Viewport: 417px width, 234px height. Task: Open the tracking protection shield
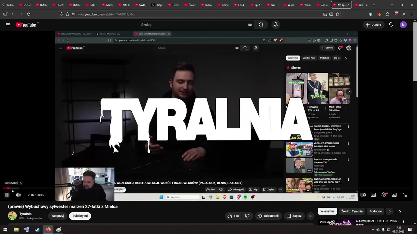(x=62, y=14)
